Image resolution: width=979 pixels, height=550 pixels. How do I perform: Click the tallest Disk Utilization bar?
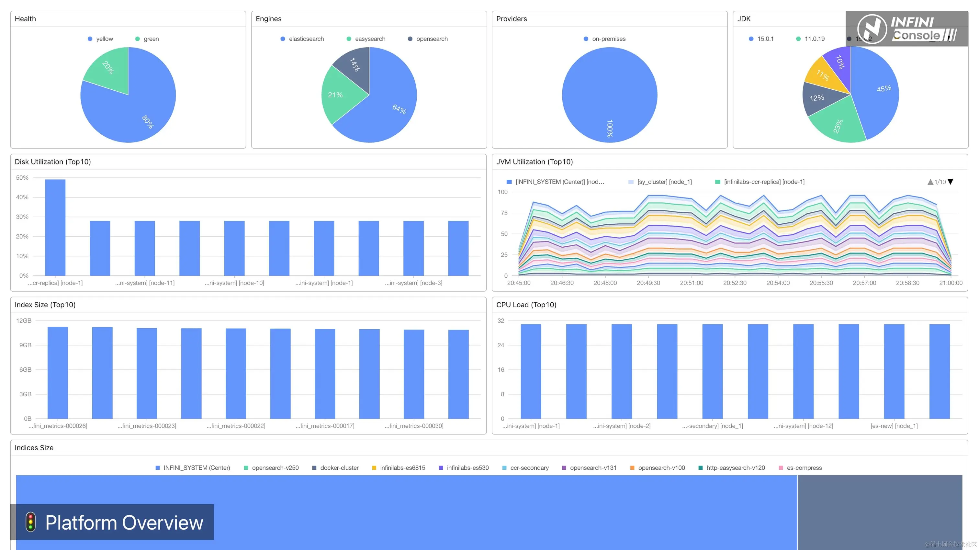(55, 227)
